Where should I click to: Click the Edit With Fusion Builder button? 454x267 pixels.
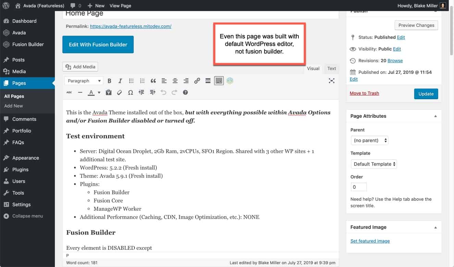(98, 45)
